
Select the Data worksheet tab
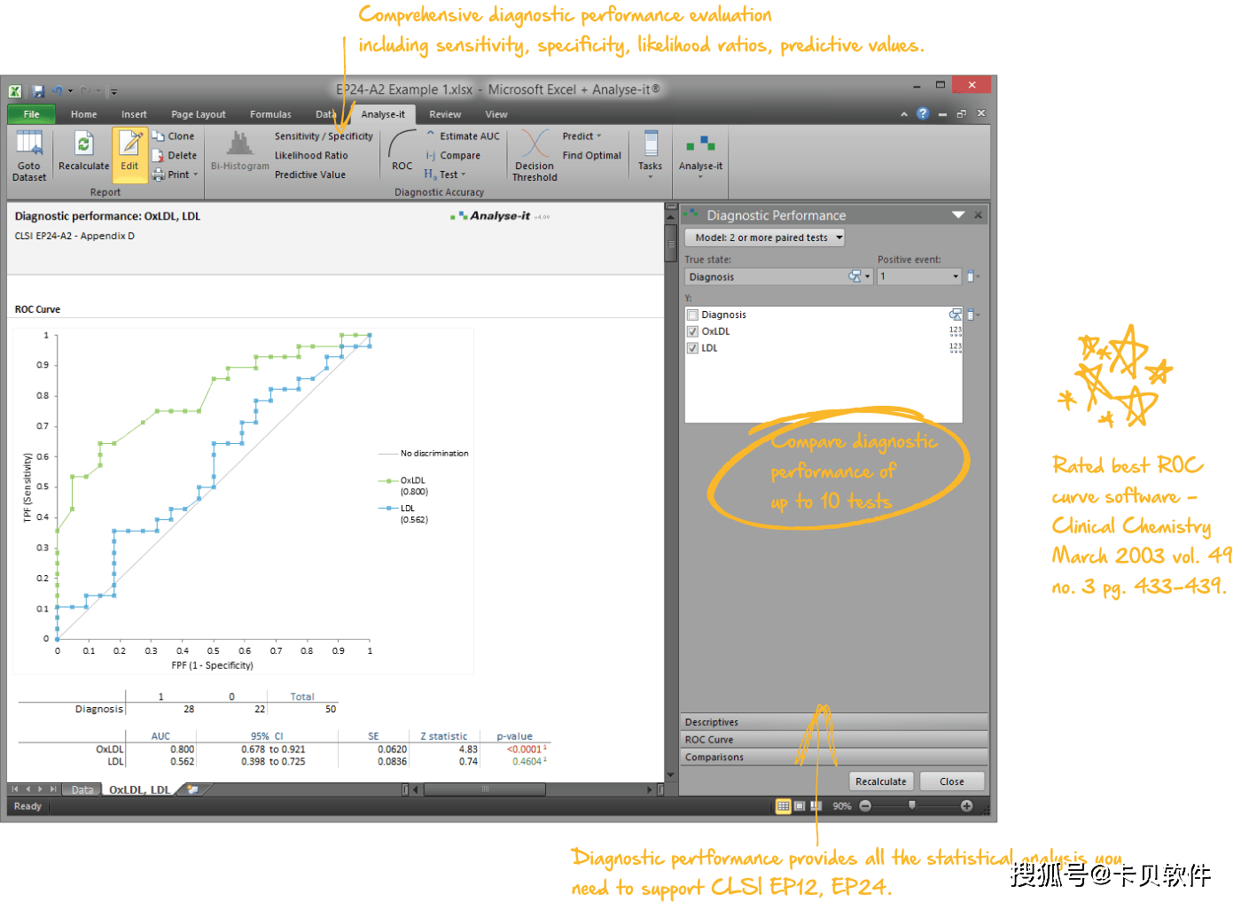82,789
